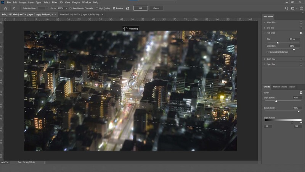305x172 pixels.
Task: Expand the Iris Blur section
Action: pyautogui.click(x=265, y=28)
